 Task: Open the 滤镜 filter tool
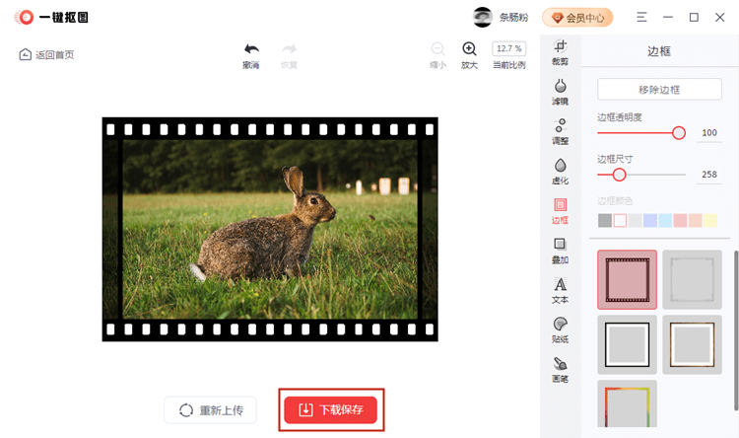click(560, 92)
